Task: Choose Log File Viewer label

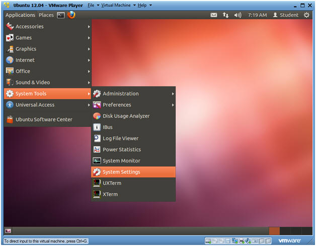Action: click(121, 139)
